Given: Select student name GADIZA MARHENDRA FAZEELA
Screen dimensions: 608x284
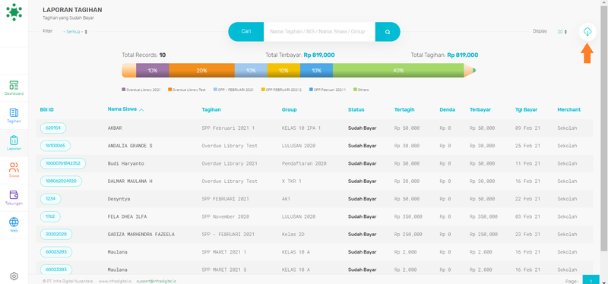Looking at the screenshot, I should [x=141, y=235].
